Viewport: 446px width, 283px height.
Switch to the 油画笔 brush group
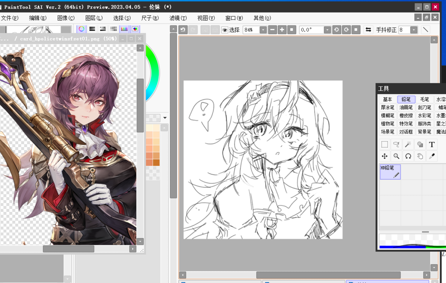[406, 107]
